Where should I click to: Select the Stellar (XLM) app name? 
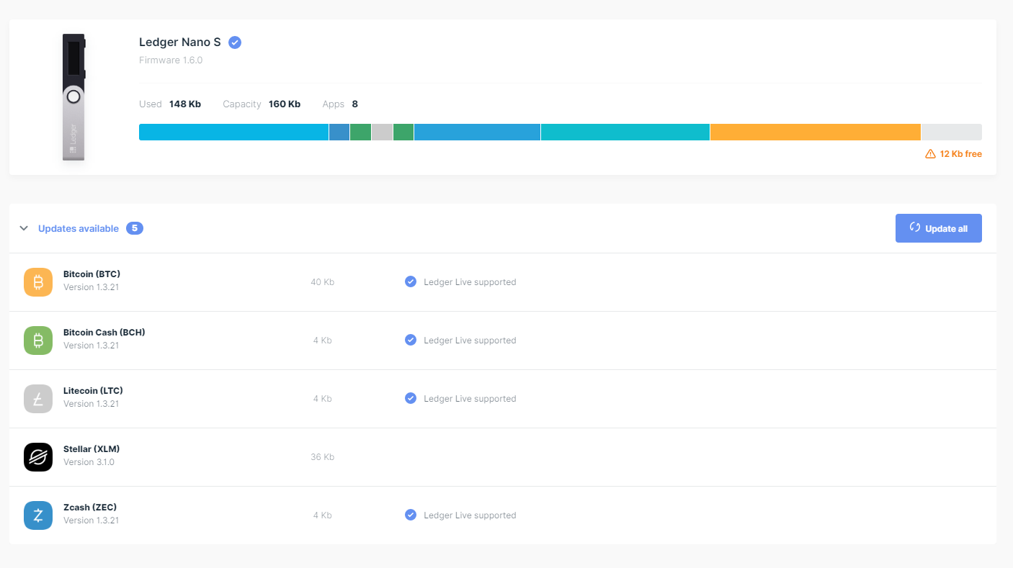[x=92, y=449]
